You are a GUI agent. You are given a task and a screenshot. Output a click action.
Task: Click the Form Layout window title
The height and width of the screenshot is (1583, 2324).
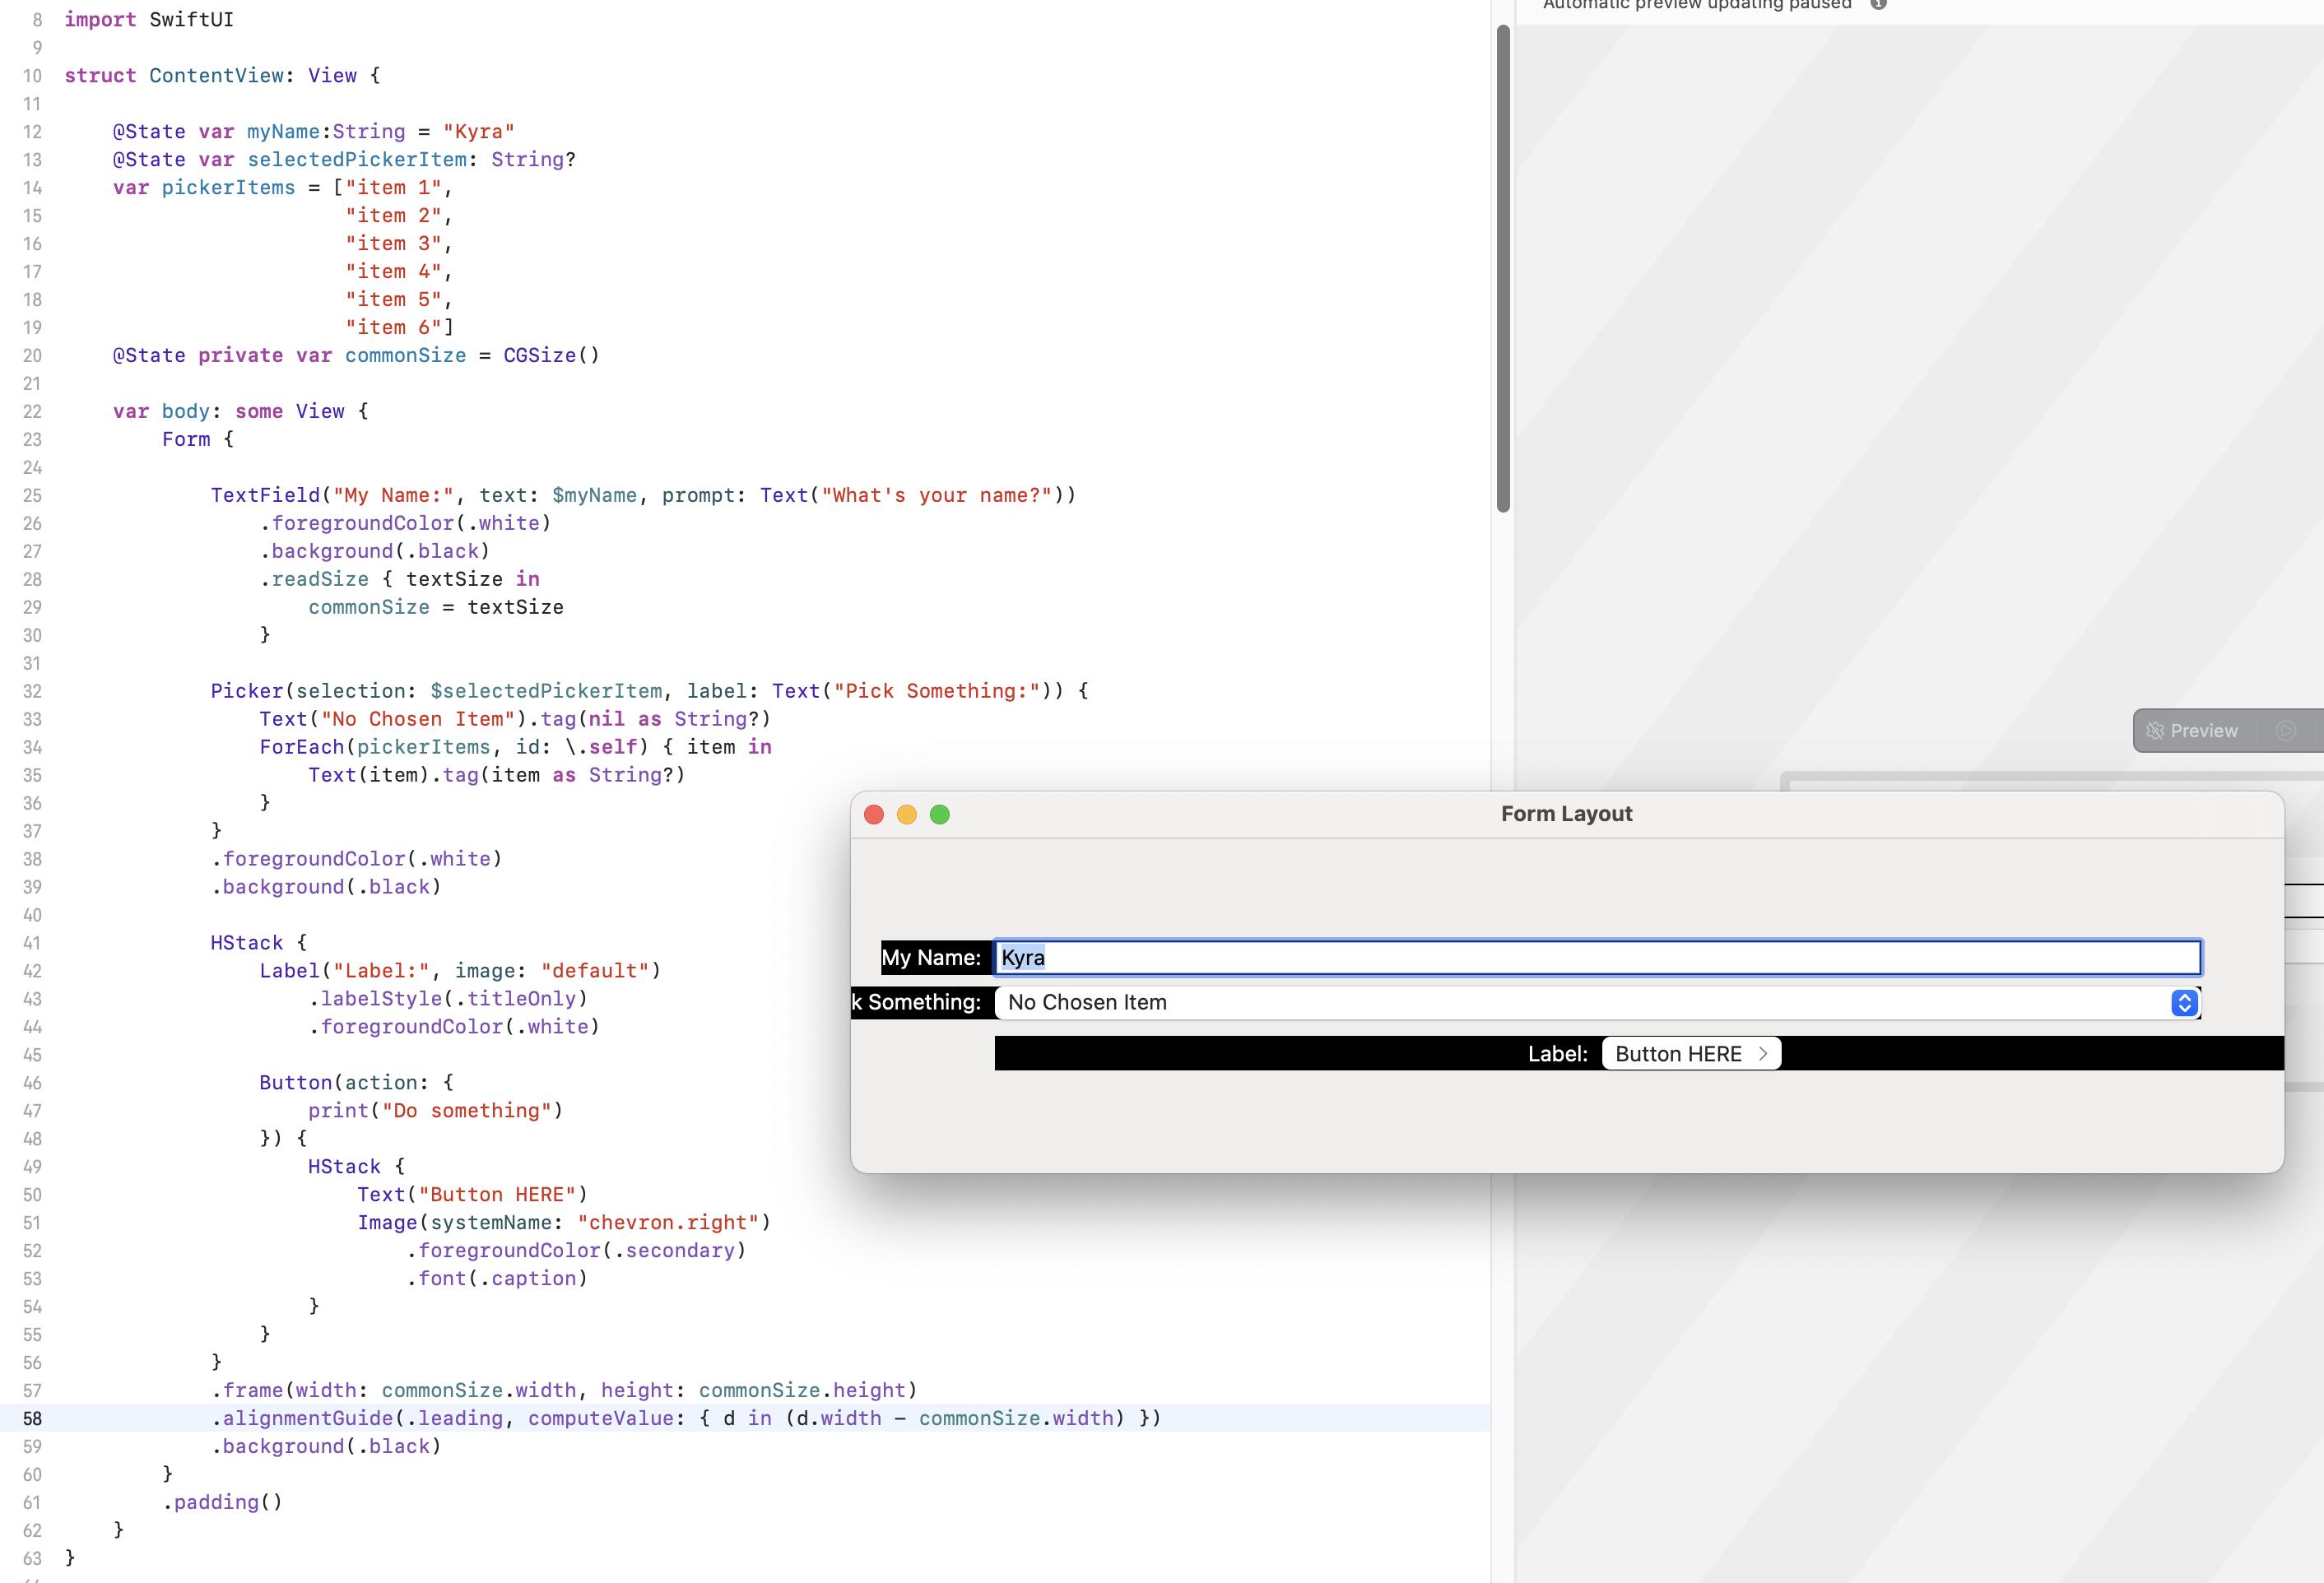click(1566, 813)
